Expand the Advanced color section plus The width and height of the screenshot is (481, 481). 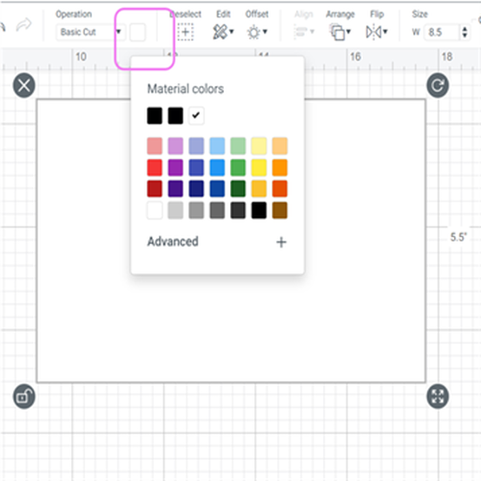coord(281,242)
